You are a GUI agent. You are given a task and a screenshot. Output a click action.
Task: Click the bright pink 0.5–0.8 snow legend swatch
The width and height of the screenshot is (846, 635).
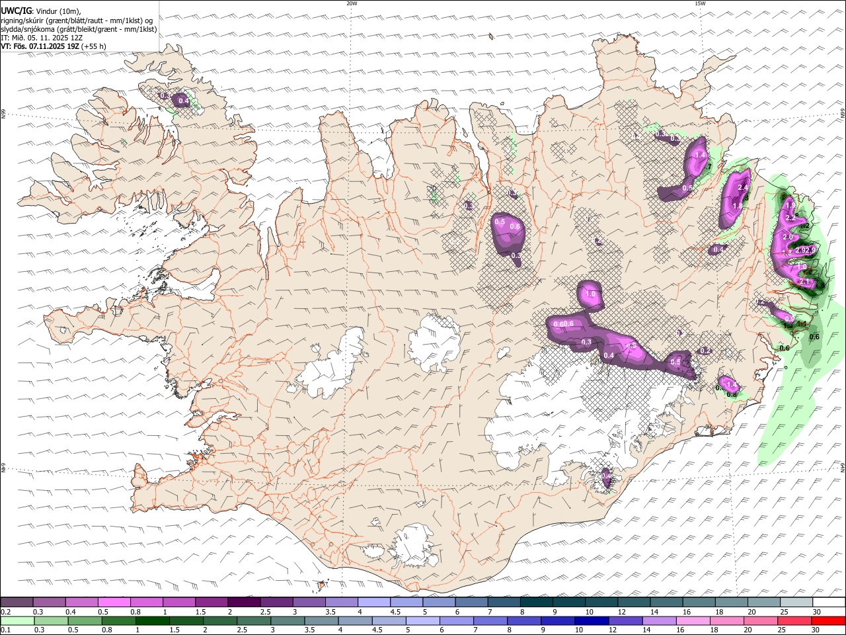(114, 602)
